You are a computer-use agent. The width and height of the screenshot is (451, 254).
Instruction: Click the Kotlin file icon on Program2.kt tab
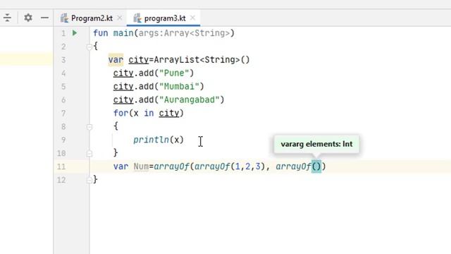click(x=64, y=18)
